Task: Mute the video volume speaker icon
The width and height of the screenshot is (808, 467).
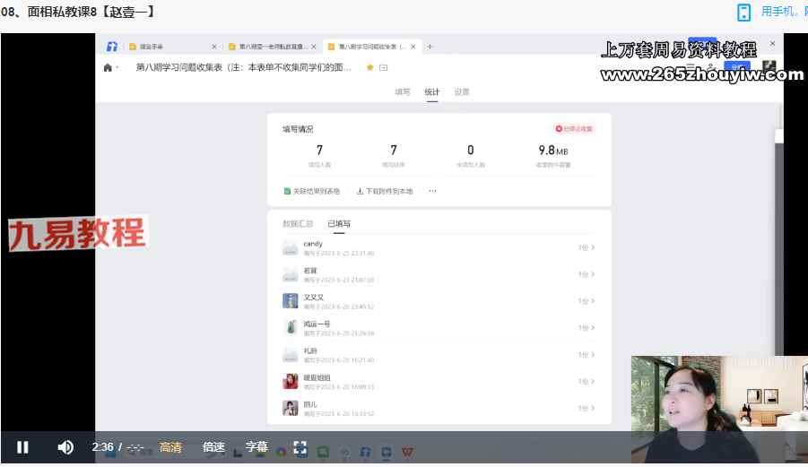Action: tap(65, 447)
